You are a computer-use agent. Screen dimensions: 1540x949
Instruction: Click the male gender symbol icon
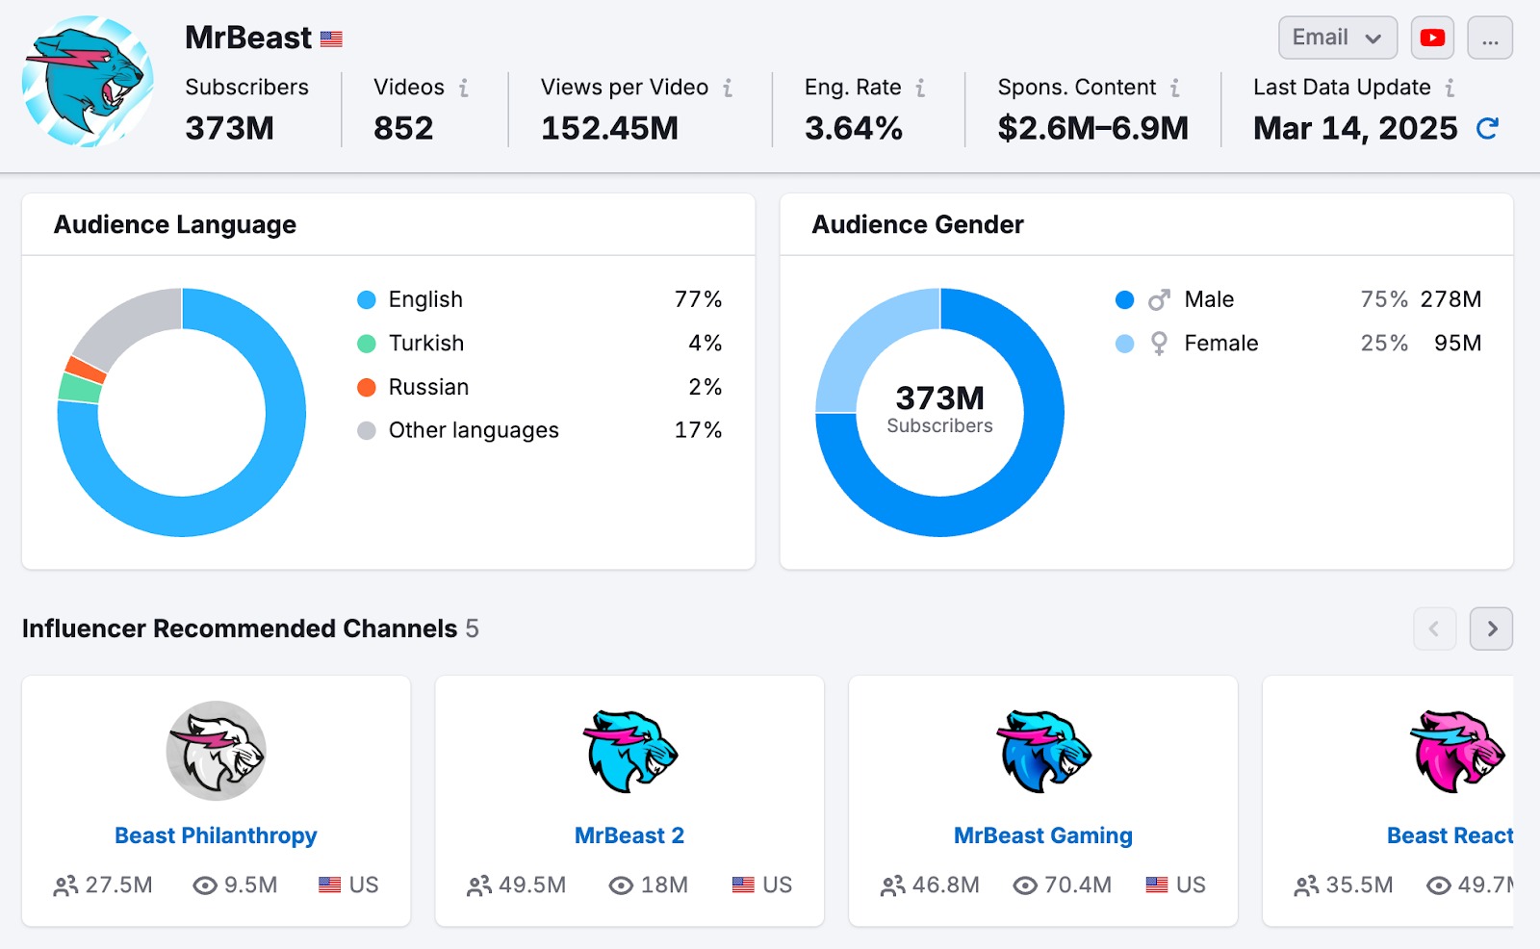point(1159,300)
